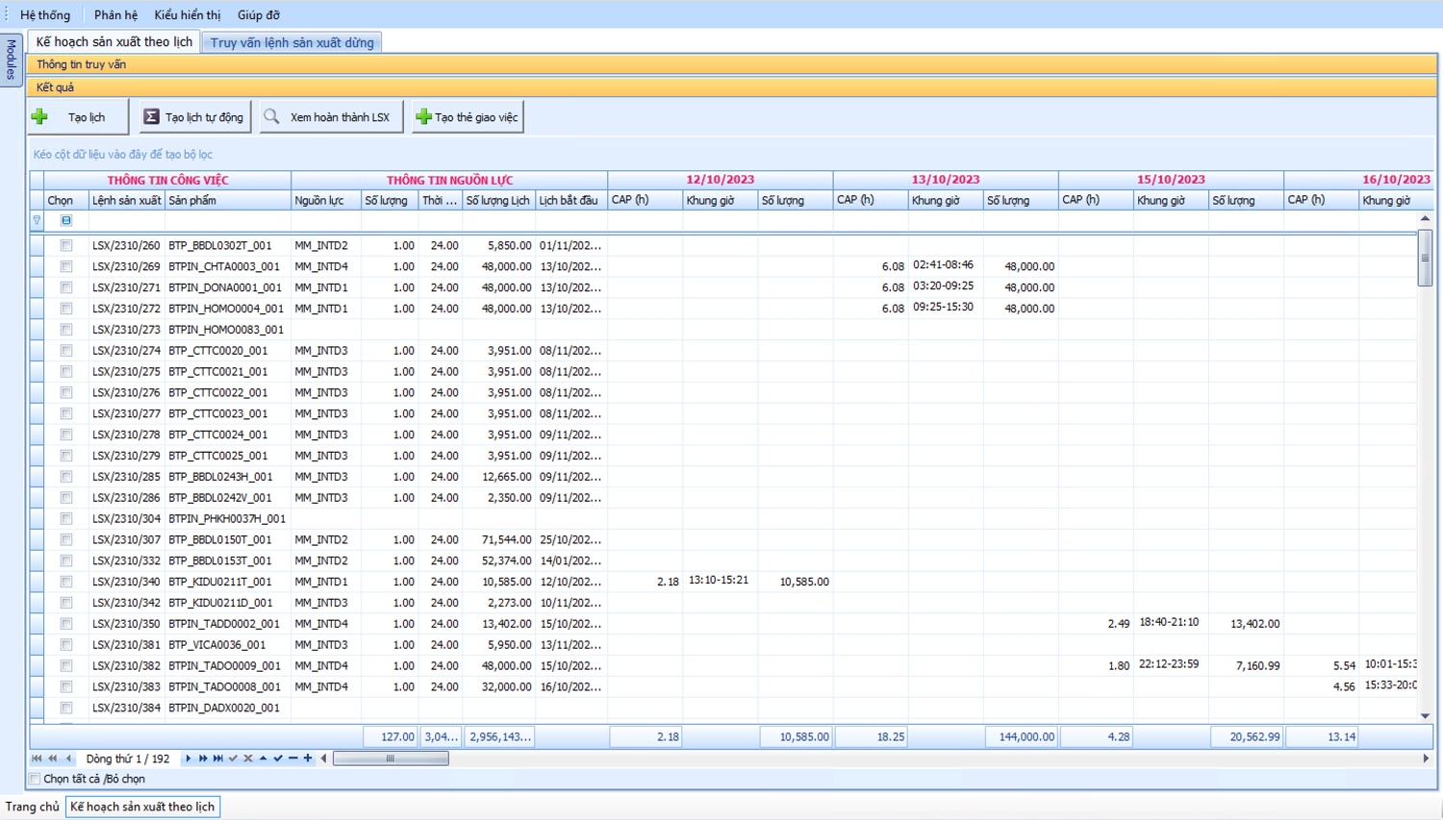The image size is (1443, 820).
Task: Open the Hệ thống menu
Action: (x=45, y=14)
